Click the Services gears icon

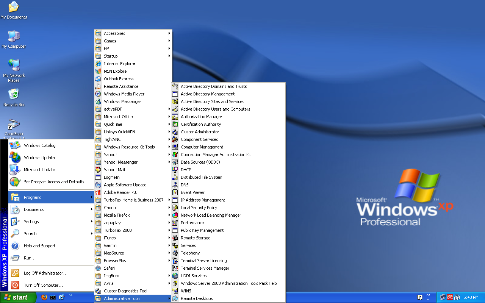coord(175,245)
